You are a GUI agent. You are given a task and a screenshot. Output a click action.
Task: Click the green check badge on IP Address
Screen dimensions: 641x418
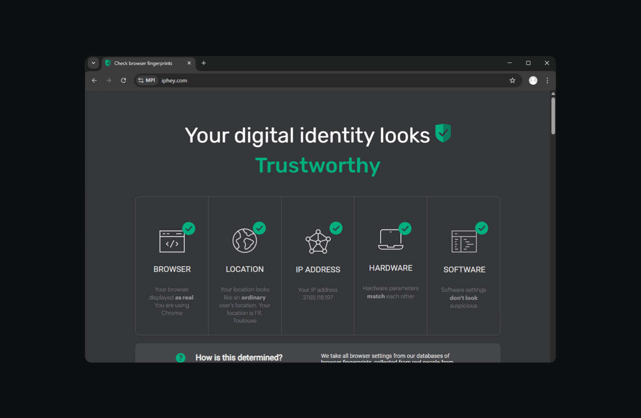click(336, 228)
